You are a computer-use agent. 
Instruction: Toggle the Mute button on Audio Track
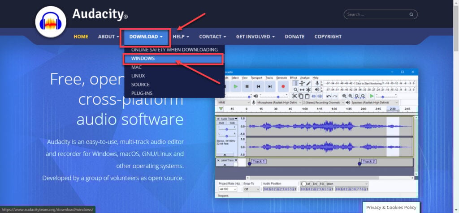pos(221,123)
